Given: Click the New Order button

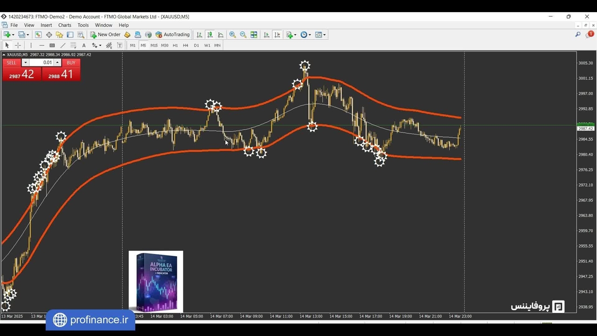Looking at the screenshot, I should [105, 35].
